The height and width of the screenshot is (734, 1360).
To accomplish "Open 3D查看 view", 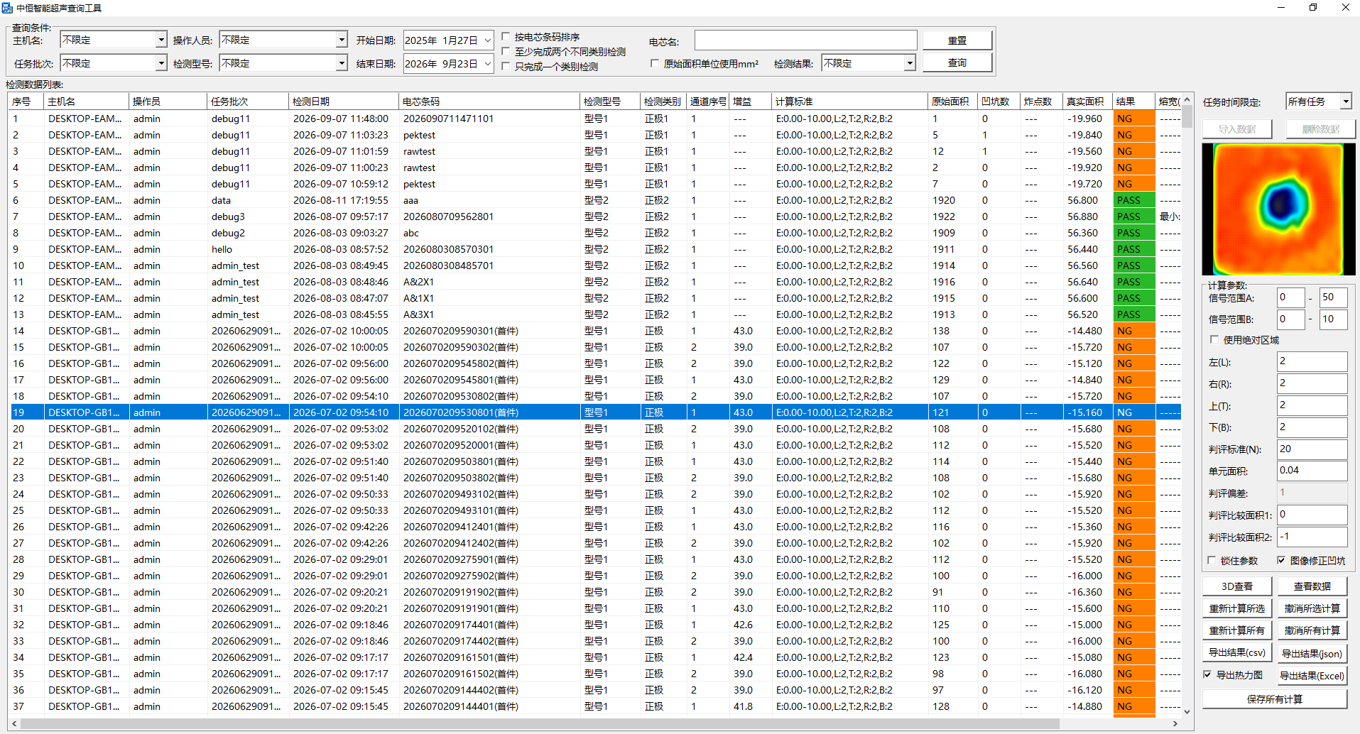I will pyautogui.click(x=1237, y=586).
